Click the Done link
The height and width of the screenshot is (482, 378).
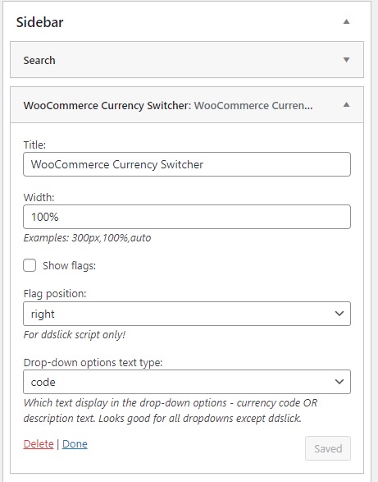coord(75,444)
